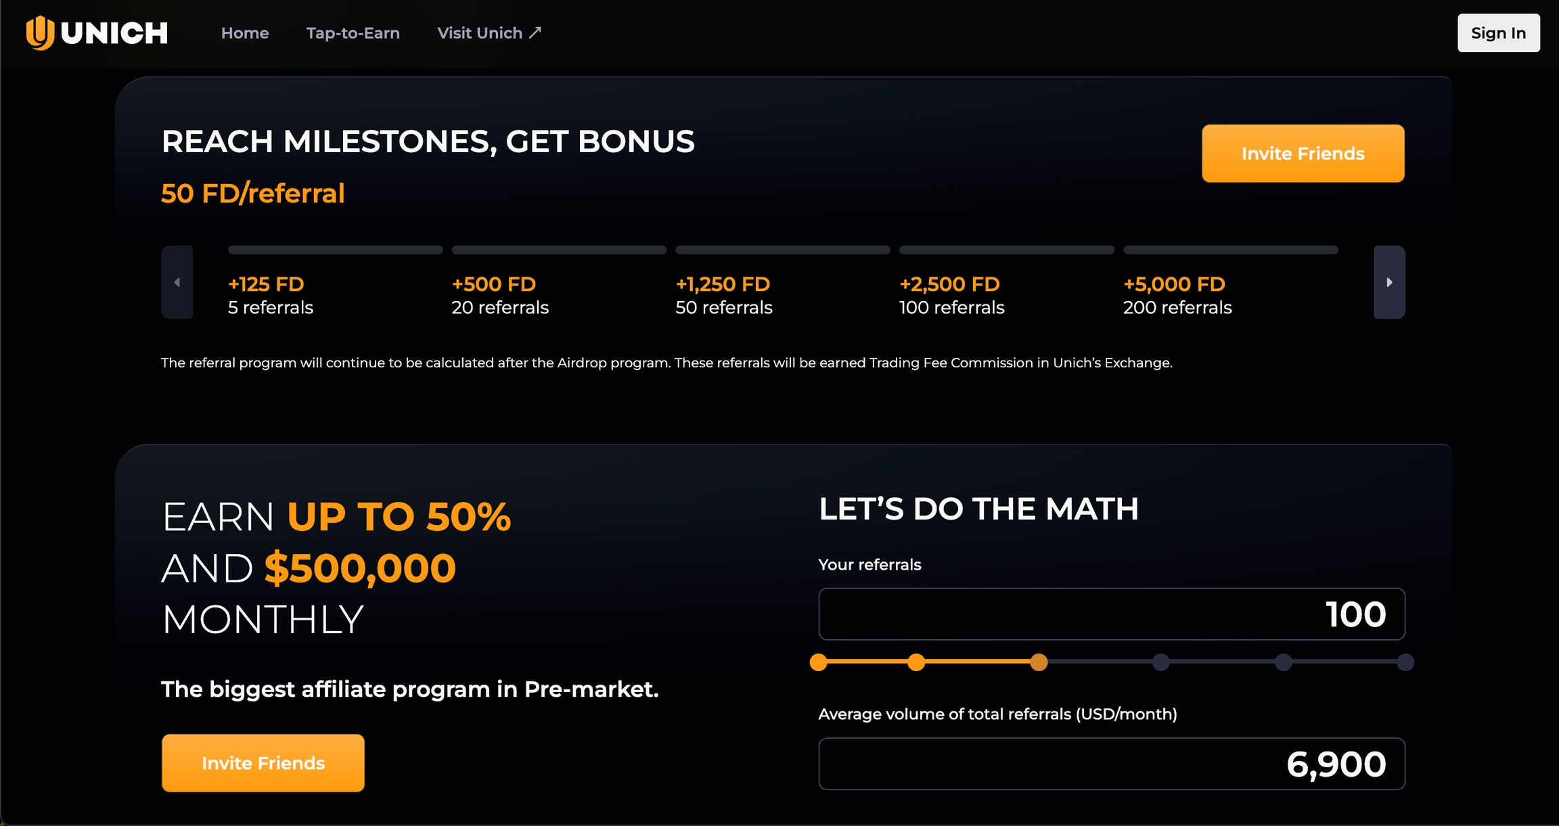This screenshot has width=1559, height=826.
Task: Click the external-link arrow beside Visit Unich
Action: [x=535, y=32]
